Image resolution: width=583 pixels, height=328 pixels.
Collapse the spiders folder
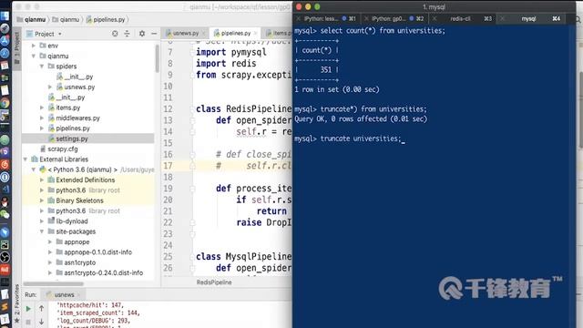pos(42,67)
